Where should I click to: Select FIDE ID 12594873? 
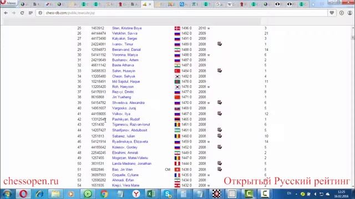pyautogui.click(x=99, y=50)
